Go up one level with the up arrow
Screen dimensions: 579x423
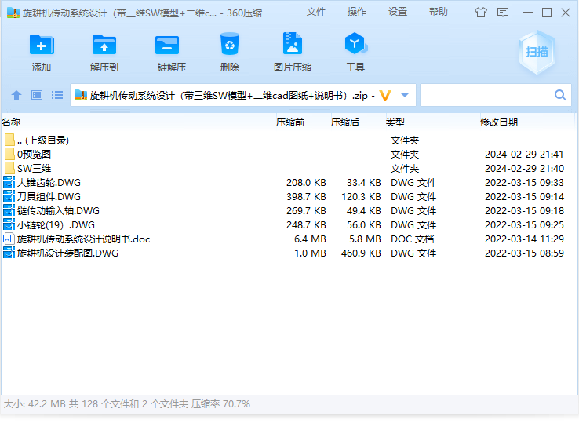point(16,95)
